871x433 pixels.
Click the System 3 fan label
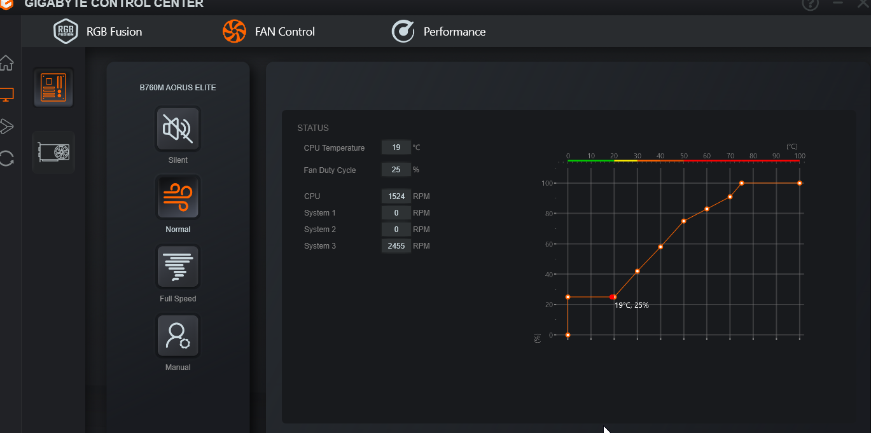320,246
